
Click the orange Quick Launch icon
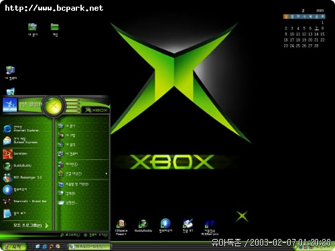point(52,246)
